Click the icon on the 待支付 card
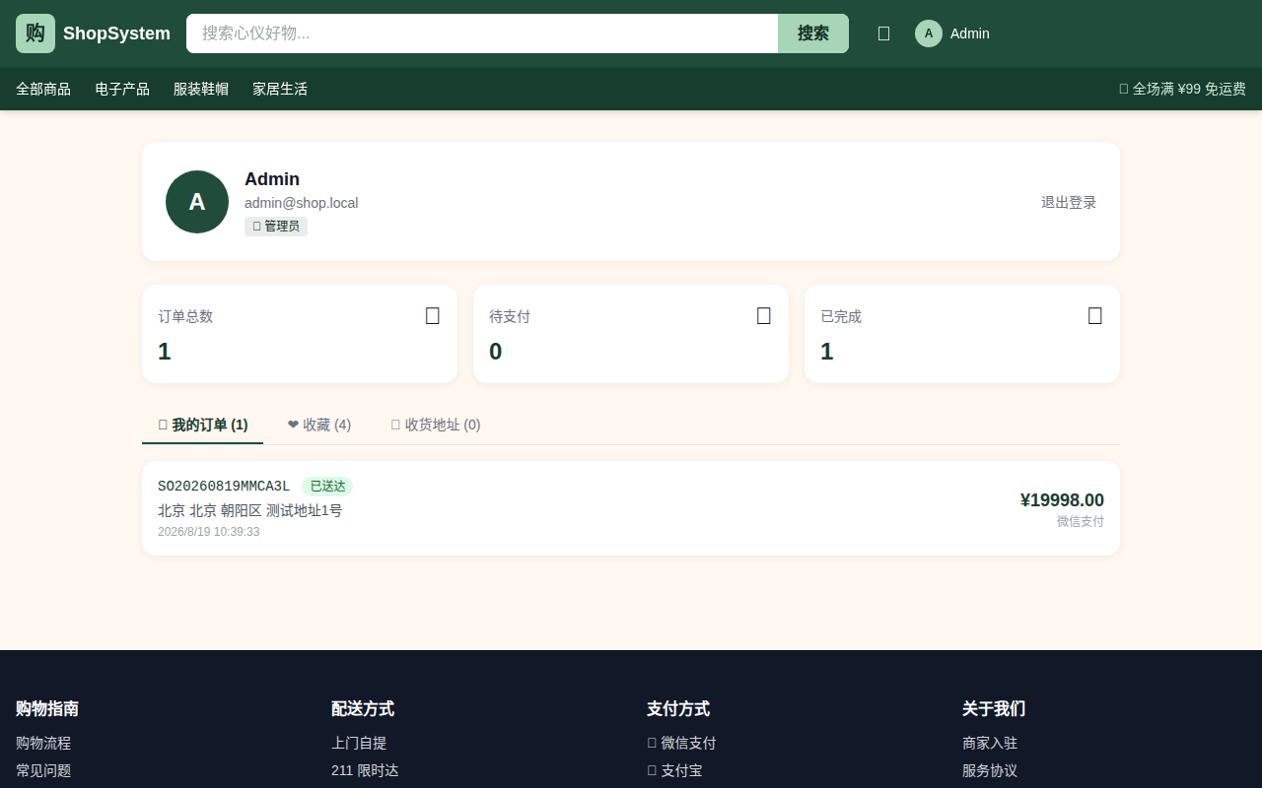The width and height of the screenshot is (1262, 788). pyautogui.click(x=764, y=316)
